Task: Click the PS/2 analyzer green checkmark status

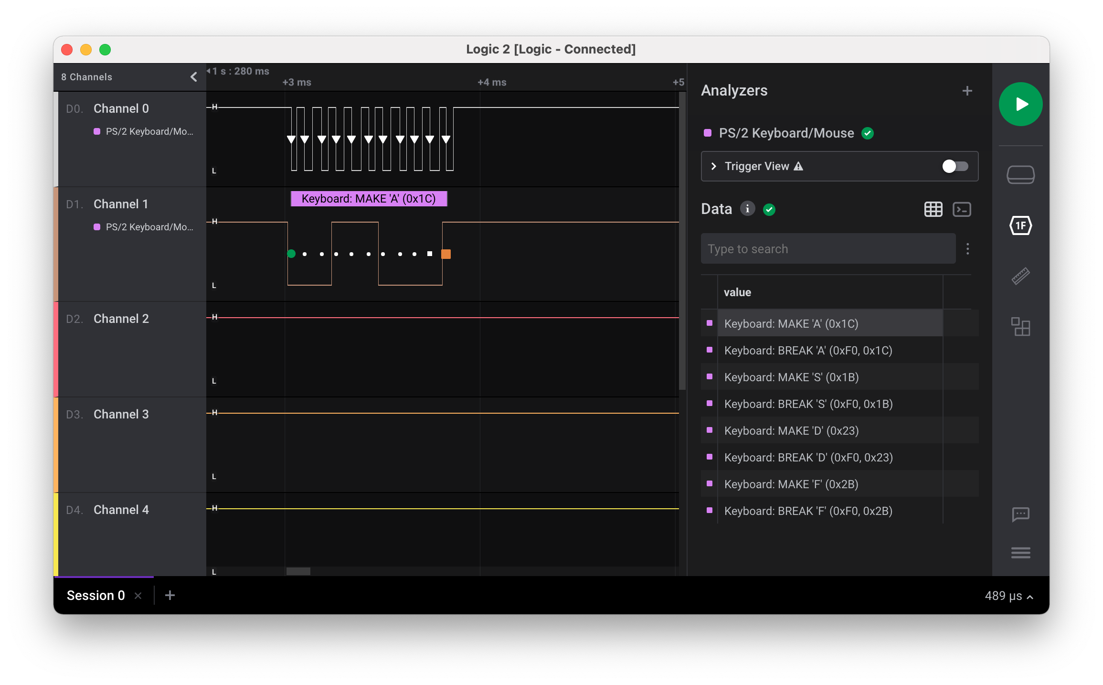Action: (867, 133)
